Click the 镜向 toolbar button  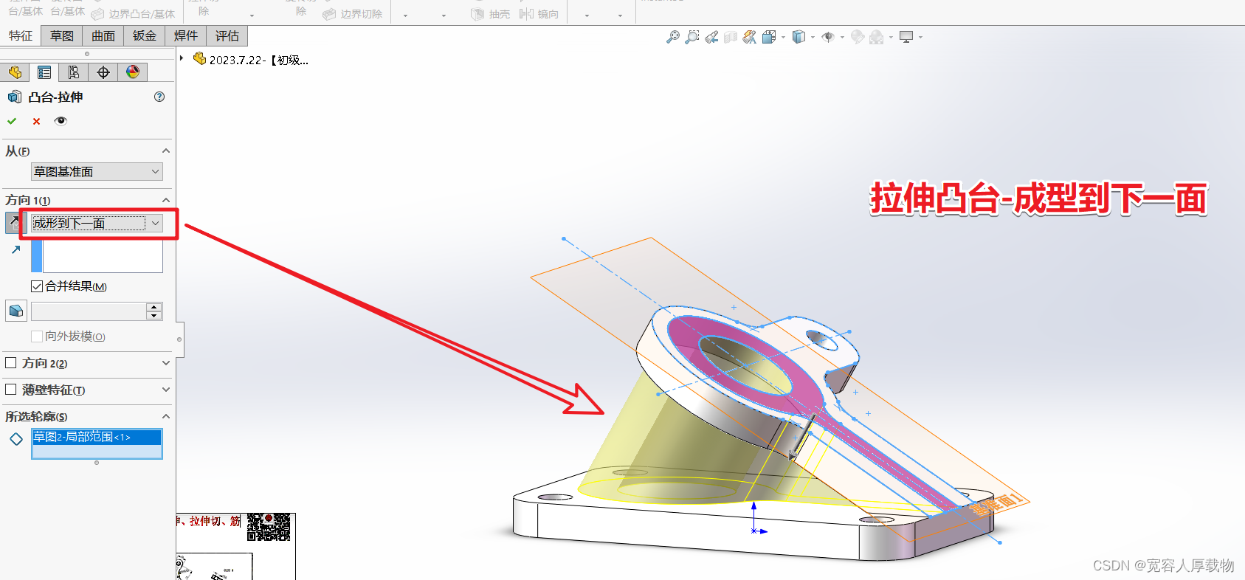(x=539, y=14)
